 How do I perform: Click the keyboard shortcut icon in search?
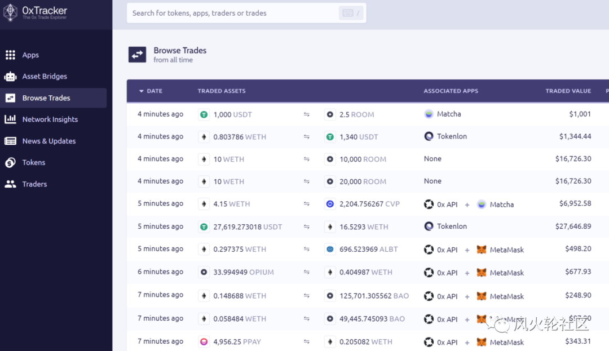348,13
